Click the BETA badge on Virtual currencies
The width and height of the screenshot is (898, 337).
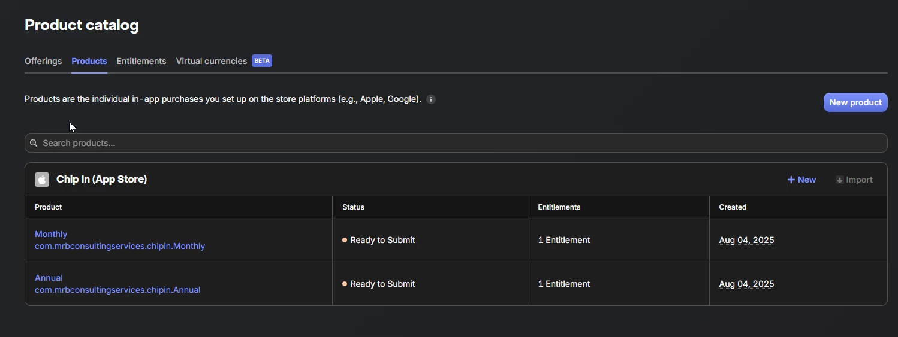(262, 61)
